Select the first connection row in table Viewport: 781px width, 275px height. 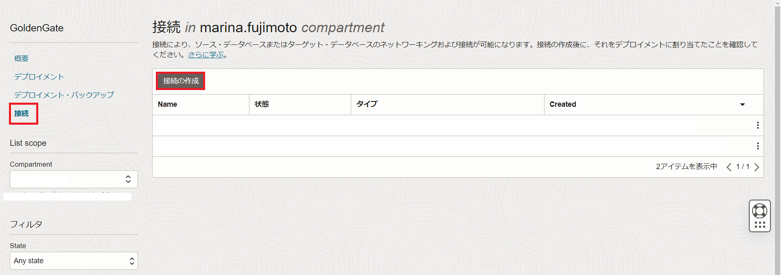407,125
